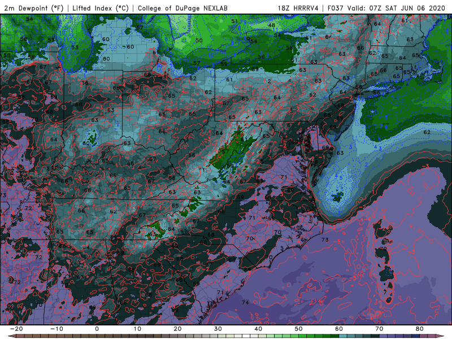The height and width of the screenshot is (339, 452).
Task: Click the 60 label on the color scale
Action: (x=339, y=329)
